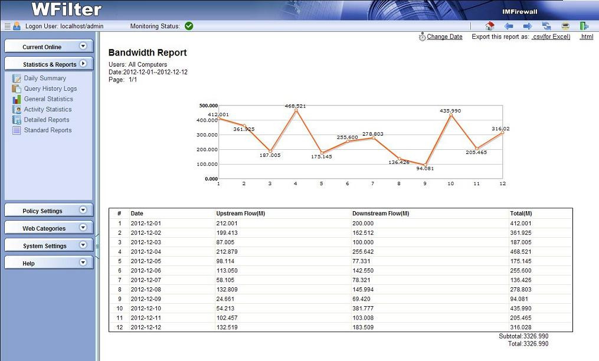Expand the Web Categories section arrow
Viewport: 599px width, 361px height.
[83, 227]
